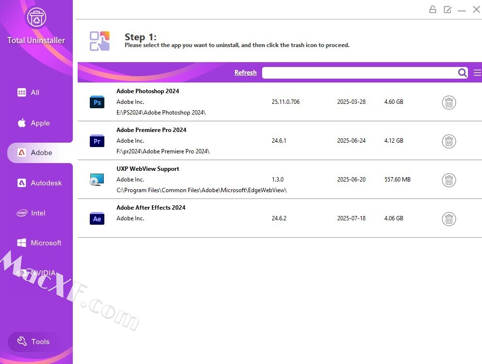Select Adobe Premiere Pro 2024 title

pos(151,130)
